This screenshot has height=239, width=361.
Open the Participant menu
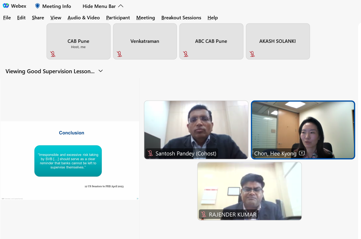(x=118, y=18)
